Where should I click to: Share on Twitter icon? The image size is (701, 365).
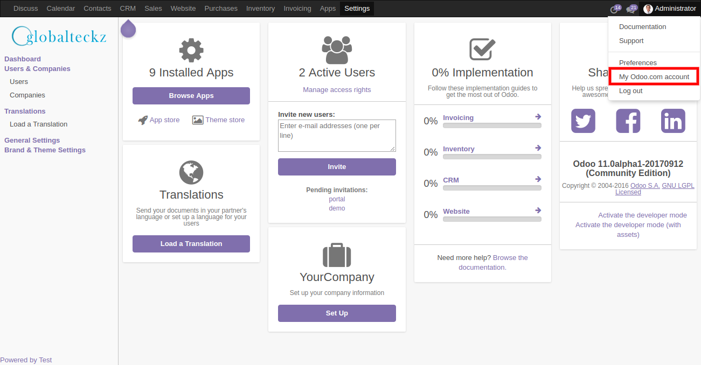click(x=583, y=121)
